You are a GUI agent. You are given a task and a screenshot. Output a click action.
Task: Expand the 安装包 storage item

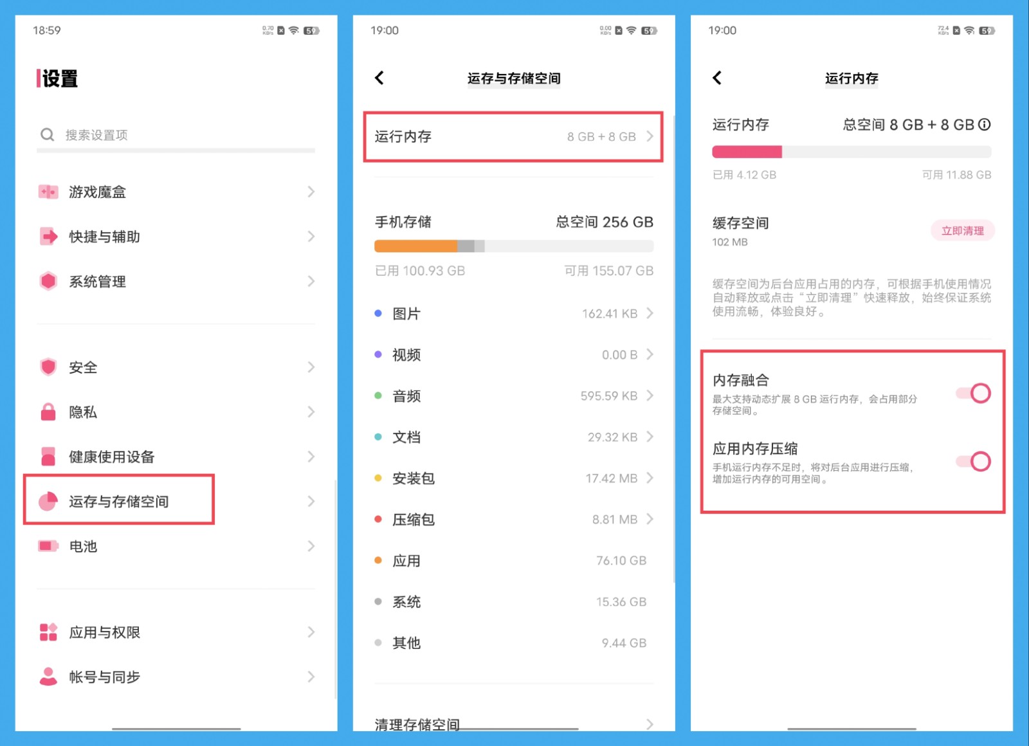coord(513,478)
